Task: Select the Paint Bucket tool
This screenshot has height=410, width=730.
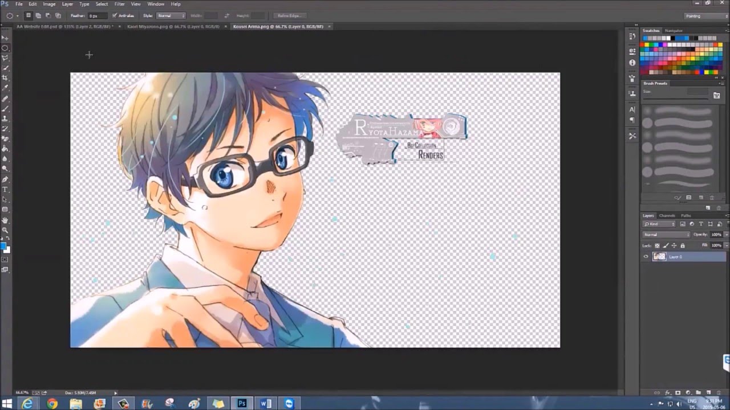Action: point(5,149)
